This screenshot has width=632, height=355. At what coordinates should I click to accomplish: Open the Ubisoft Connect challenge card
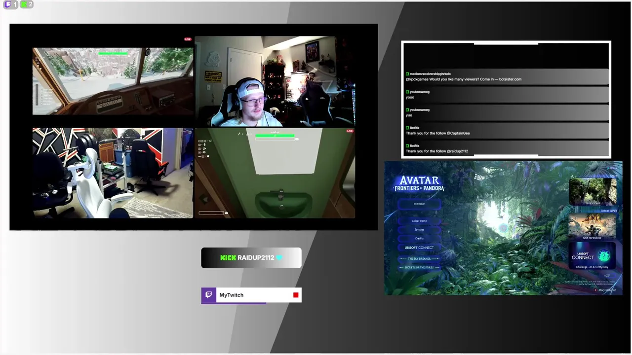pos(592,256)
